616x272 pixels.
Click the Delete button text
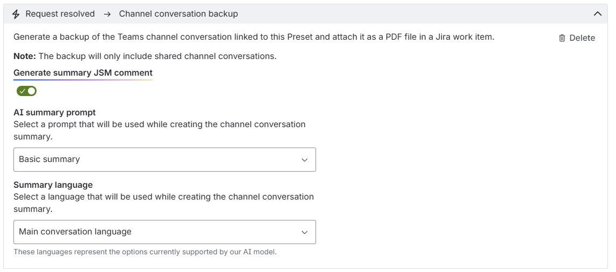tap(582, 38)
